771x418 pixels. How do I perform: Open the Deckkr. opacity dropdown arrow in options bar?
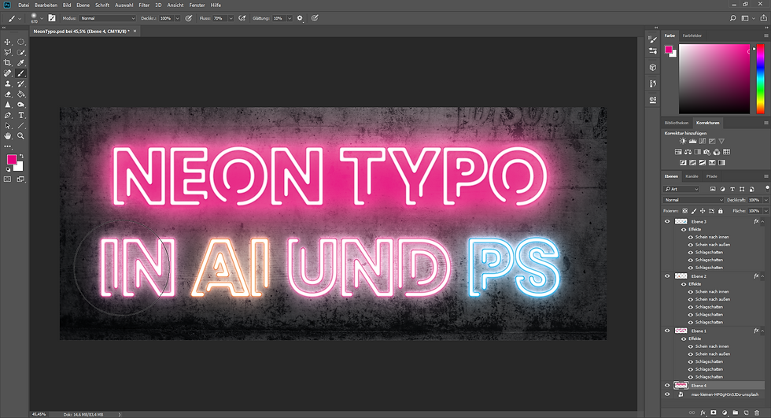pos(177,18)
